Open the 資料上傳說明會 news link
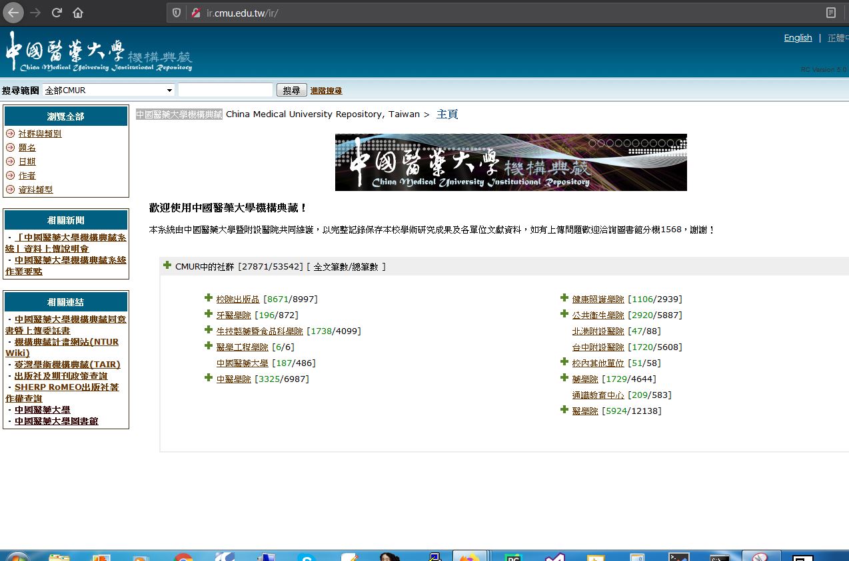849x561 pixels. point(66,243)
